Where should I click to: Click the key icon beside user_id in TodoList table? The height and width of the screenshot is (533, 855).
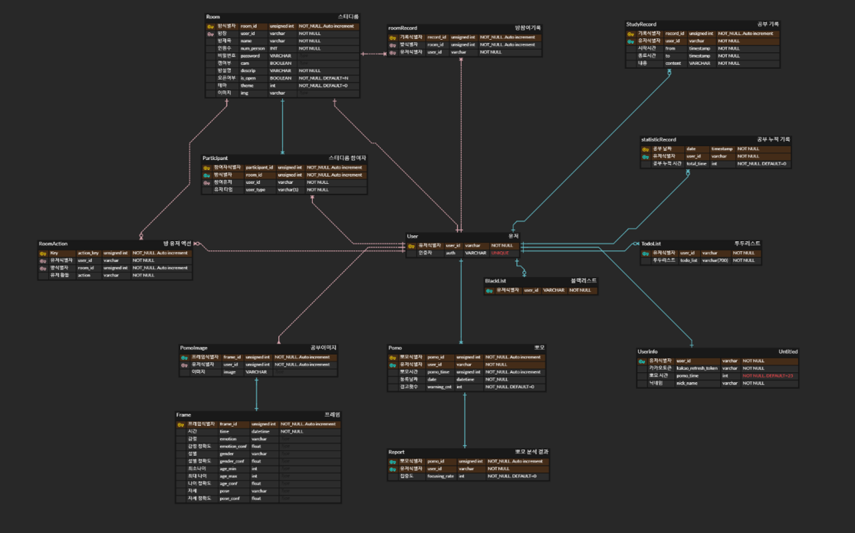[645, 253]
